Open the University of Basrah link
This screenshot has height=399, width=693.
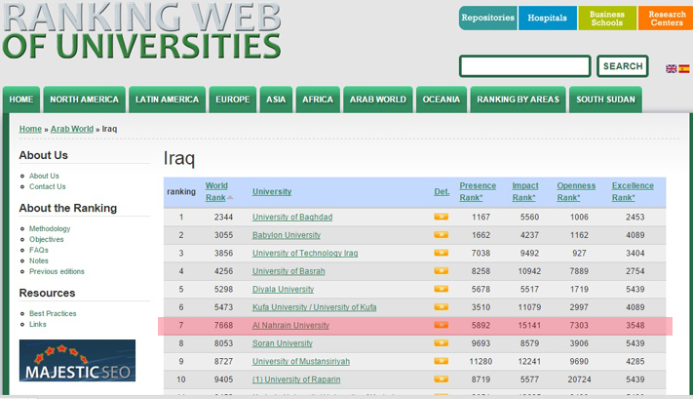(x=289, y=271)
